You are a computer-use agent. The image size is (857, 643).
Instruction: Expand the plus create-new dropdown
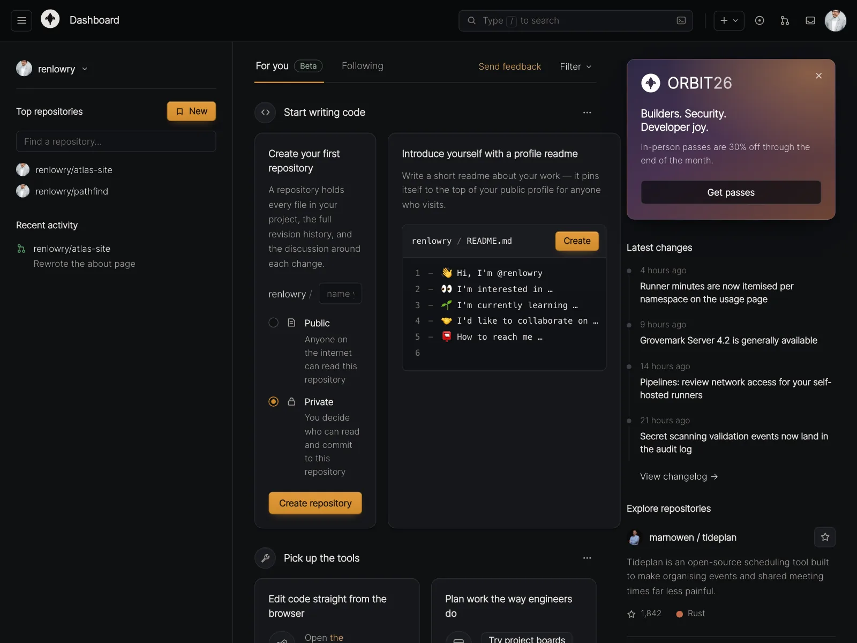coord(729,20)
